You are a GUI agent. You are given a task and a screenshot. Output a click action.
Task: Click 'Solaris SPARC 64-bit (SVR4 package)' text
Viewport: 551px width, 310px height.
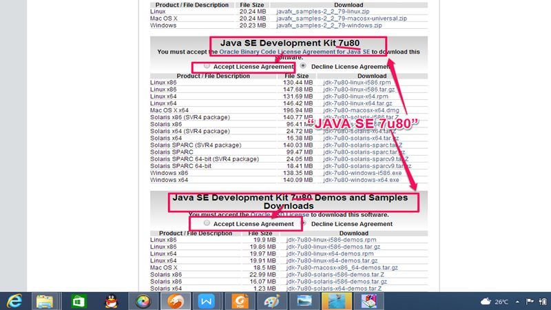(205, 159)
